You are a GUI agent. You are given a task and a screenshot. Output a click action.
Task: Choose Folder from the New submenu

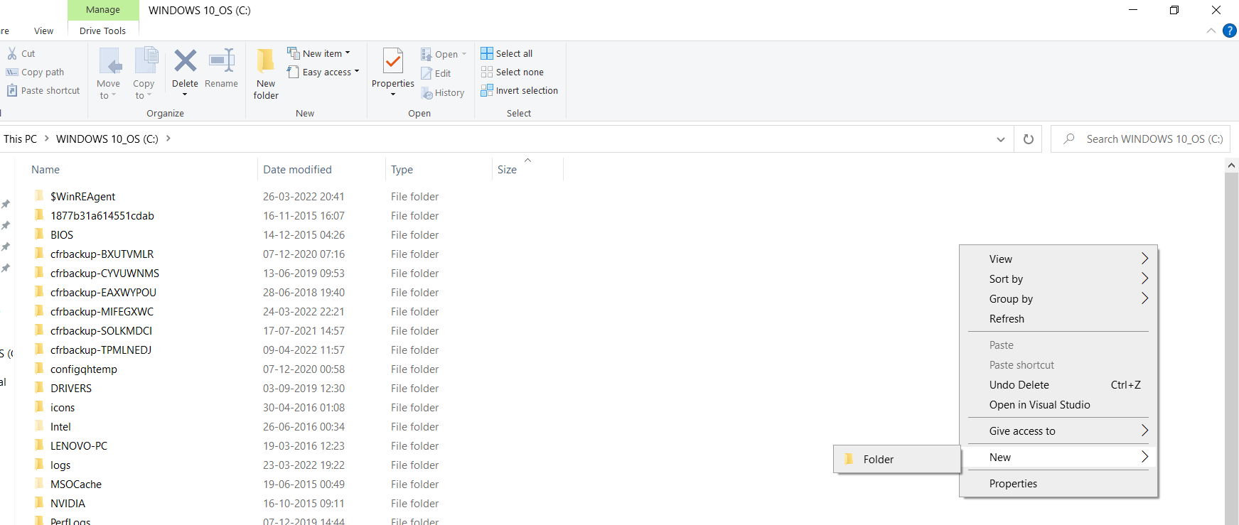coord(878,460)
